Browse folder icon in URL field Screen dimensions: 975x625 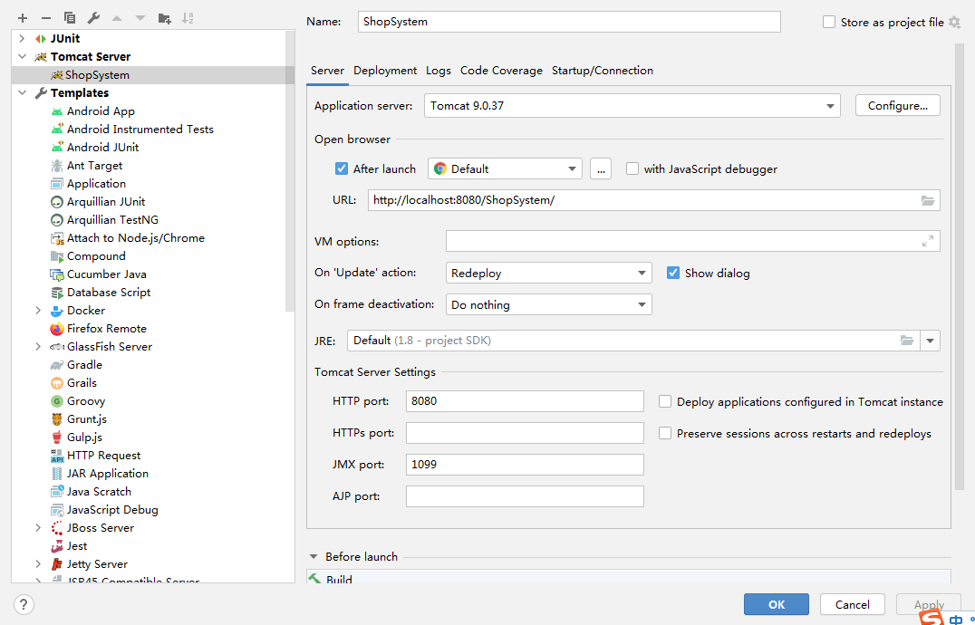click(928, 201)
